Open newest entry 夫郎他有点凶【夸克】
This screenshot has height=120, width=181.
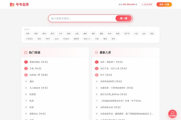tap(110, 107)
